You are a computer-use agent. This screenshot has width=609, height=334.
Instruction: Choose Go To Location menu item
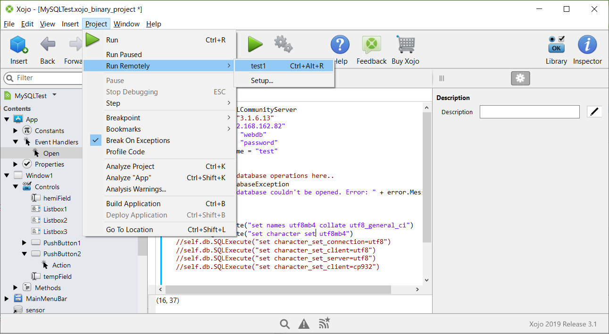[x=159, y=230]
